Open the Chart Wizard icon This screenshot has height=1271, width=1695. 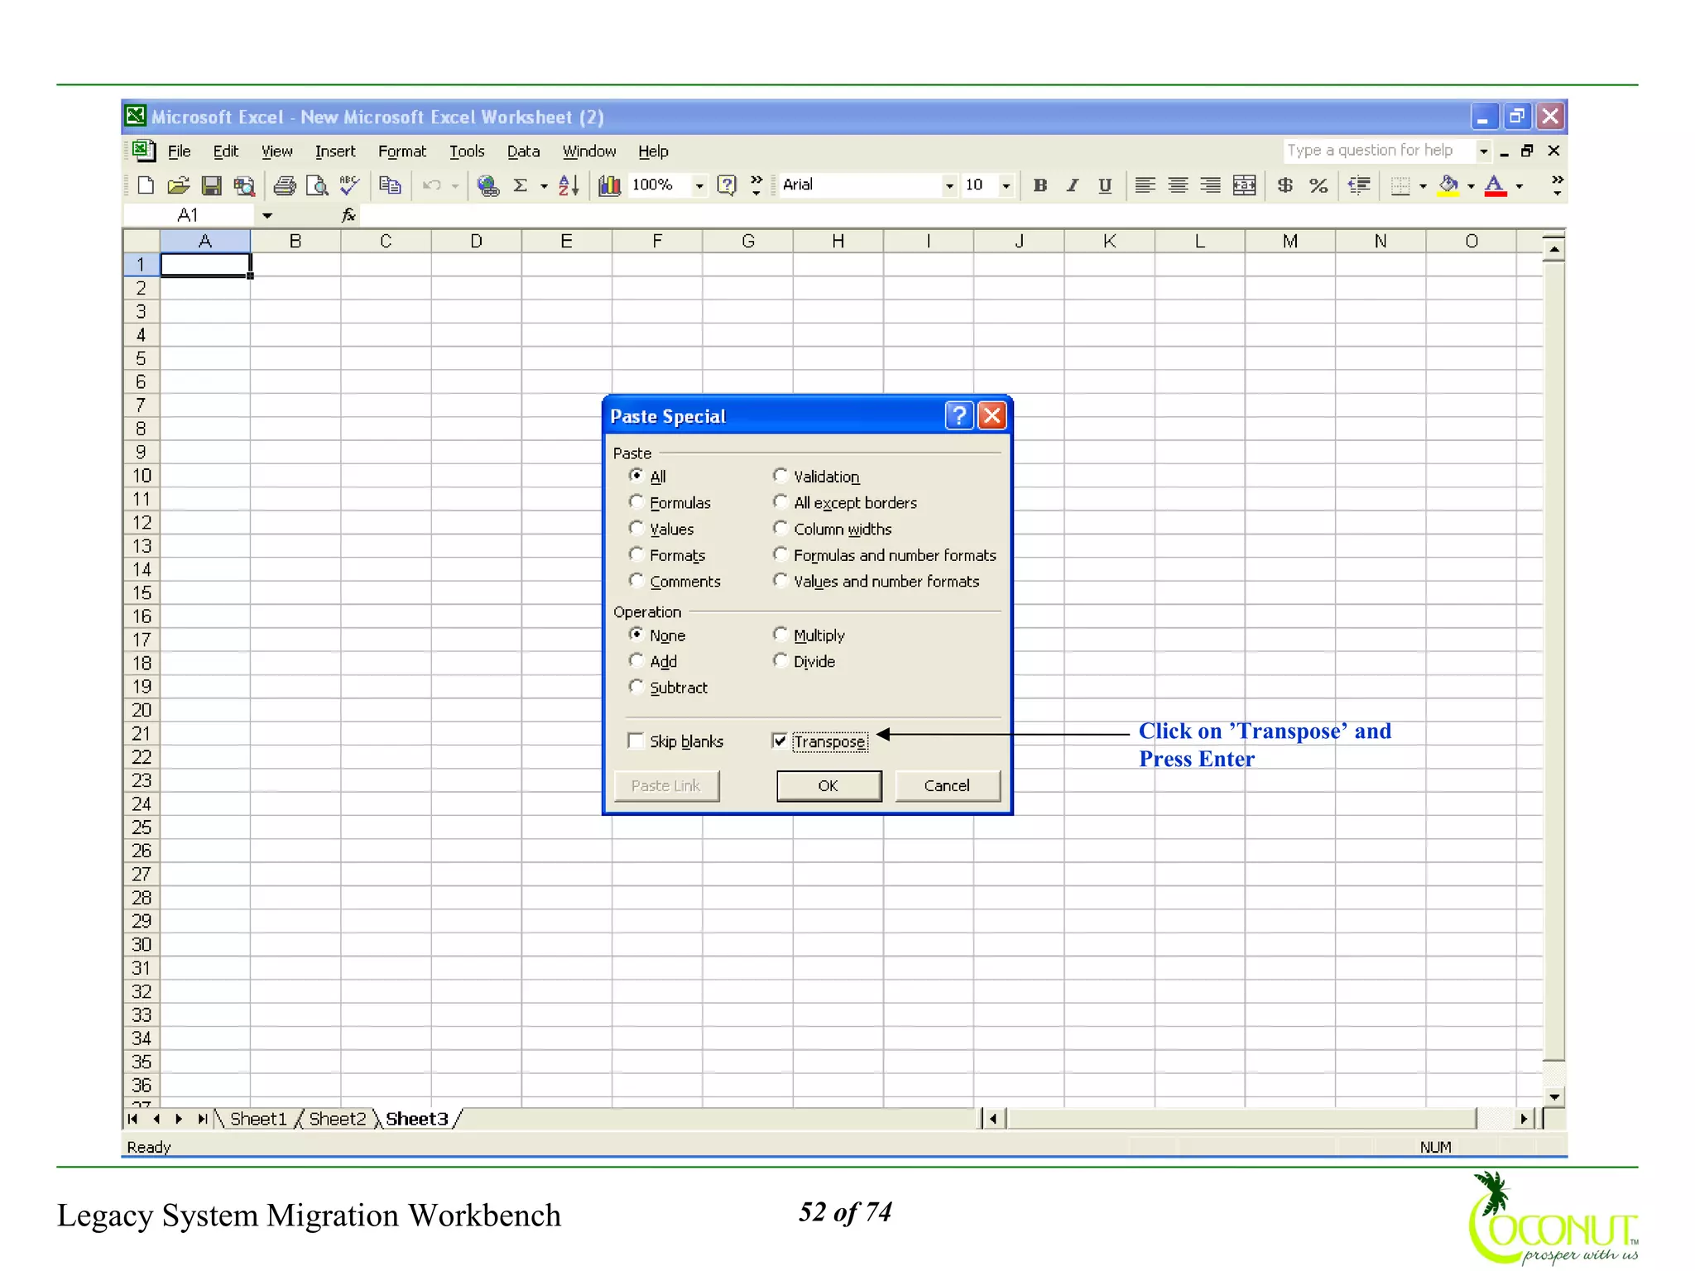click(610, 185)
